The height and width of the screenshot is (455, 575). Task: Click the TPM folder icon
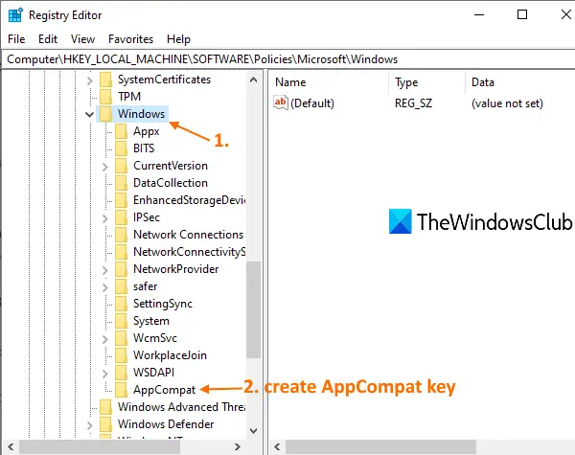[x=106, y=97]
